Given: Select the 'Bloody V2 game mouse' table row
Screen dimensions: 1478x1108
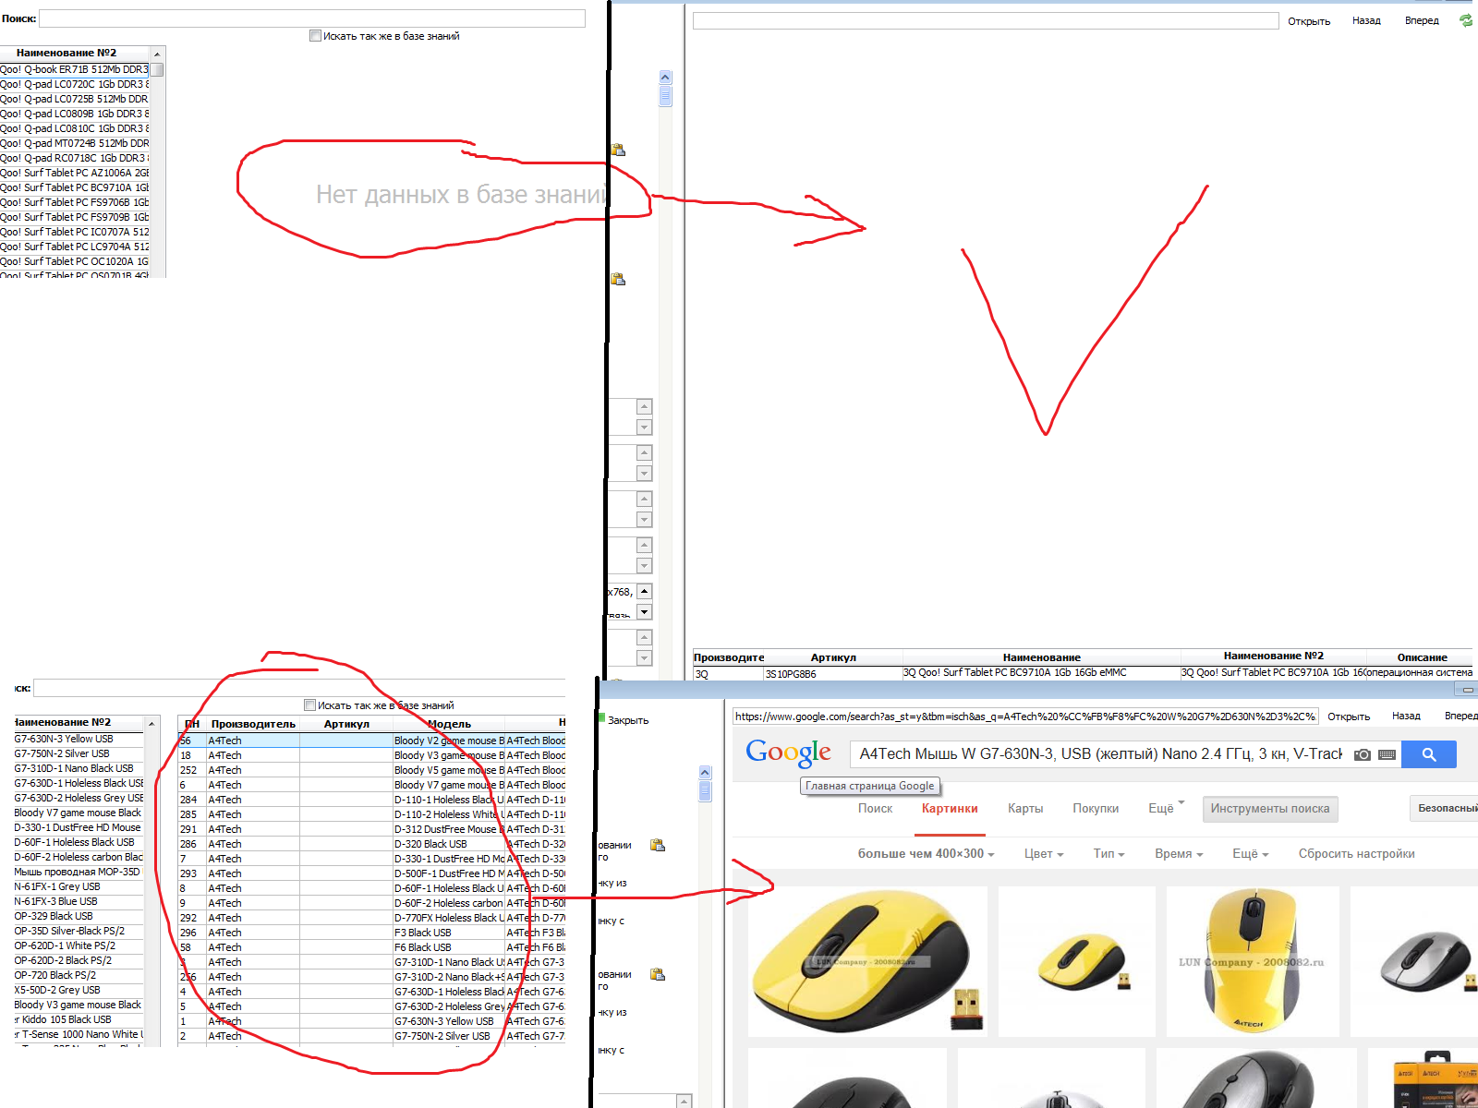Looking at the screenshot, I should 371,741.
